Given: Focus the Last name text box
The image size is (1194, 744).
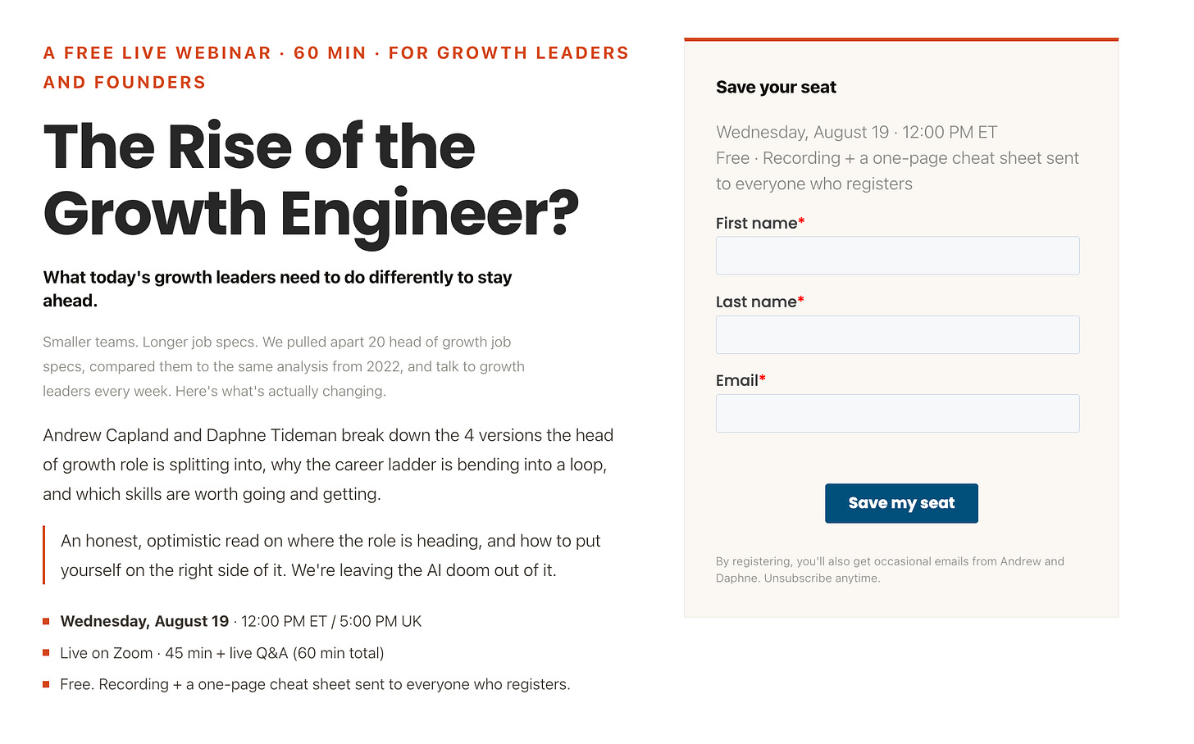Looking at the screenshot, I should (x=897, y=334).
